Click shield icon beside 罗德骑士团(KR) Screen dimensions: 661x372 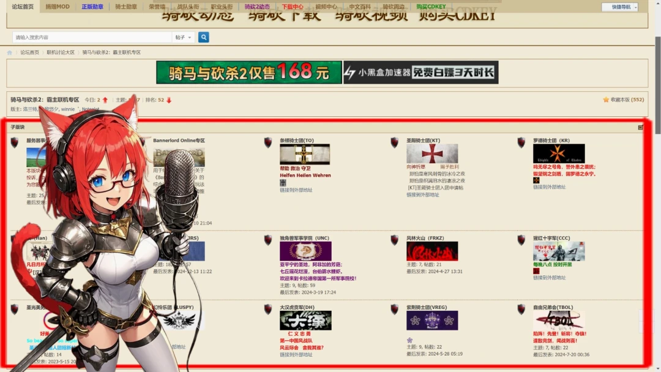point(521,143)
